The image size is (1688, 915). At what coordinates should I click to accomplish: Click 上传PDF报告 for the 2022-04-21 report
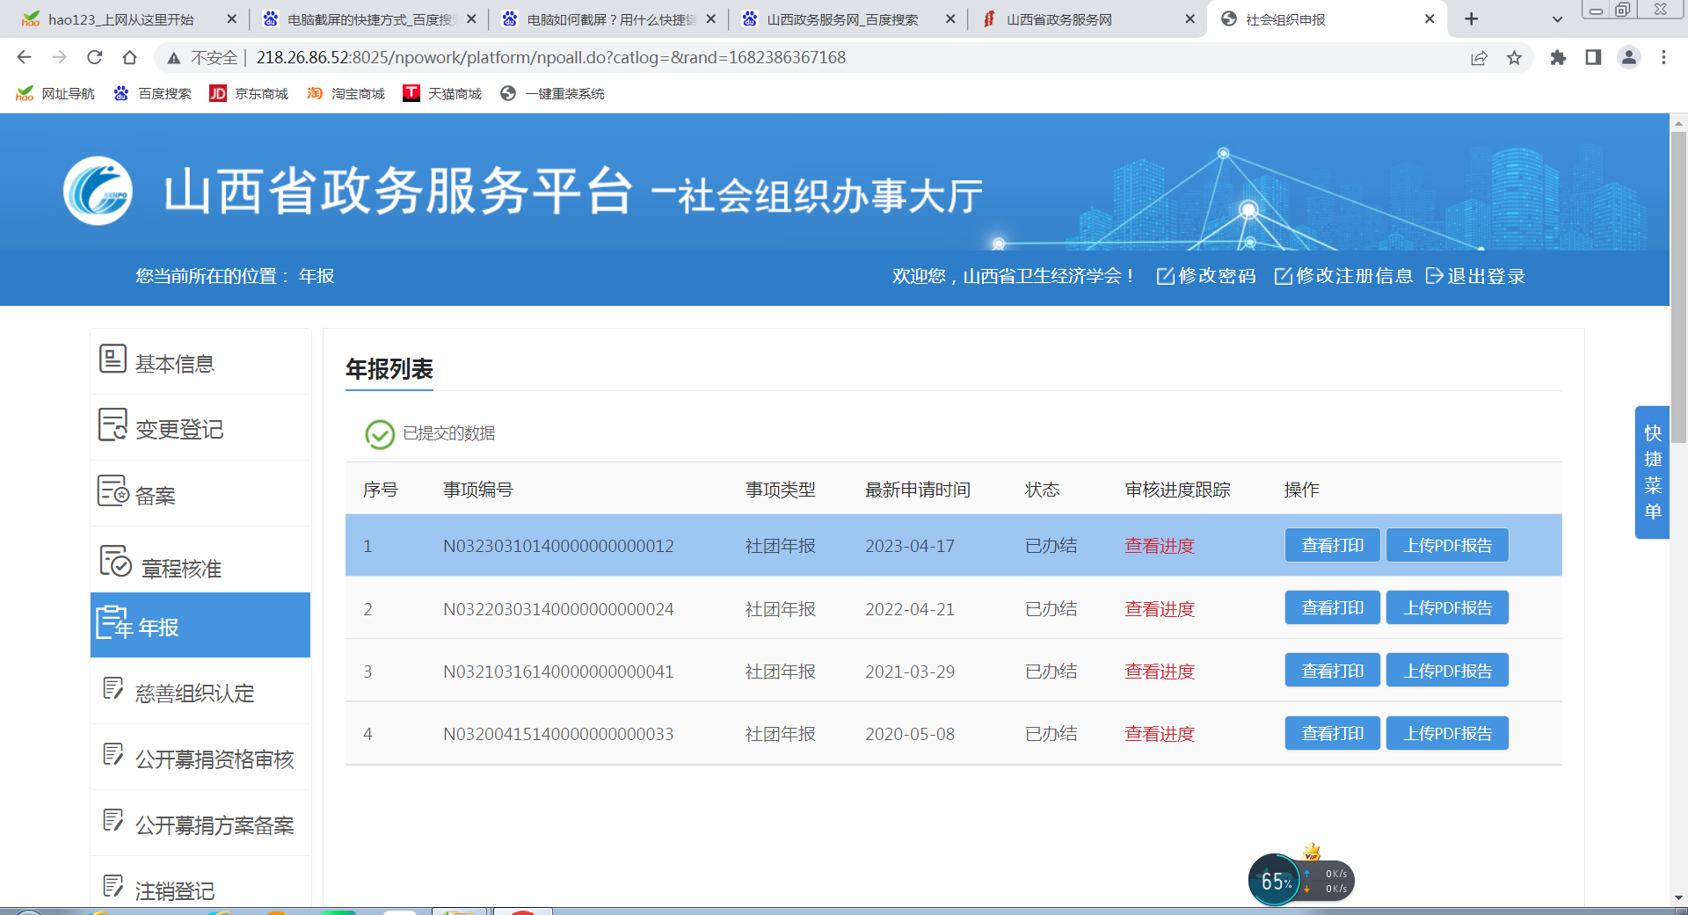click(x=1447, y=608)
